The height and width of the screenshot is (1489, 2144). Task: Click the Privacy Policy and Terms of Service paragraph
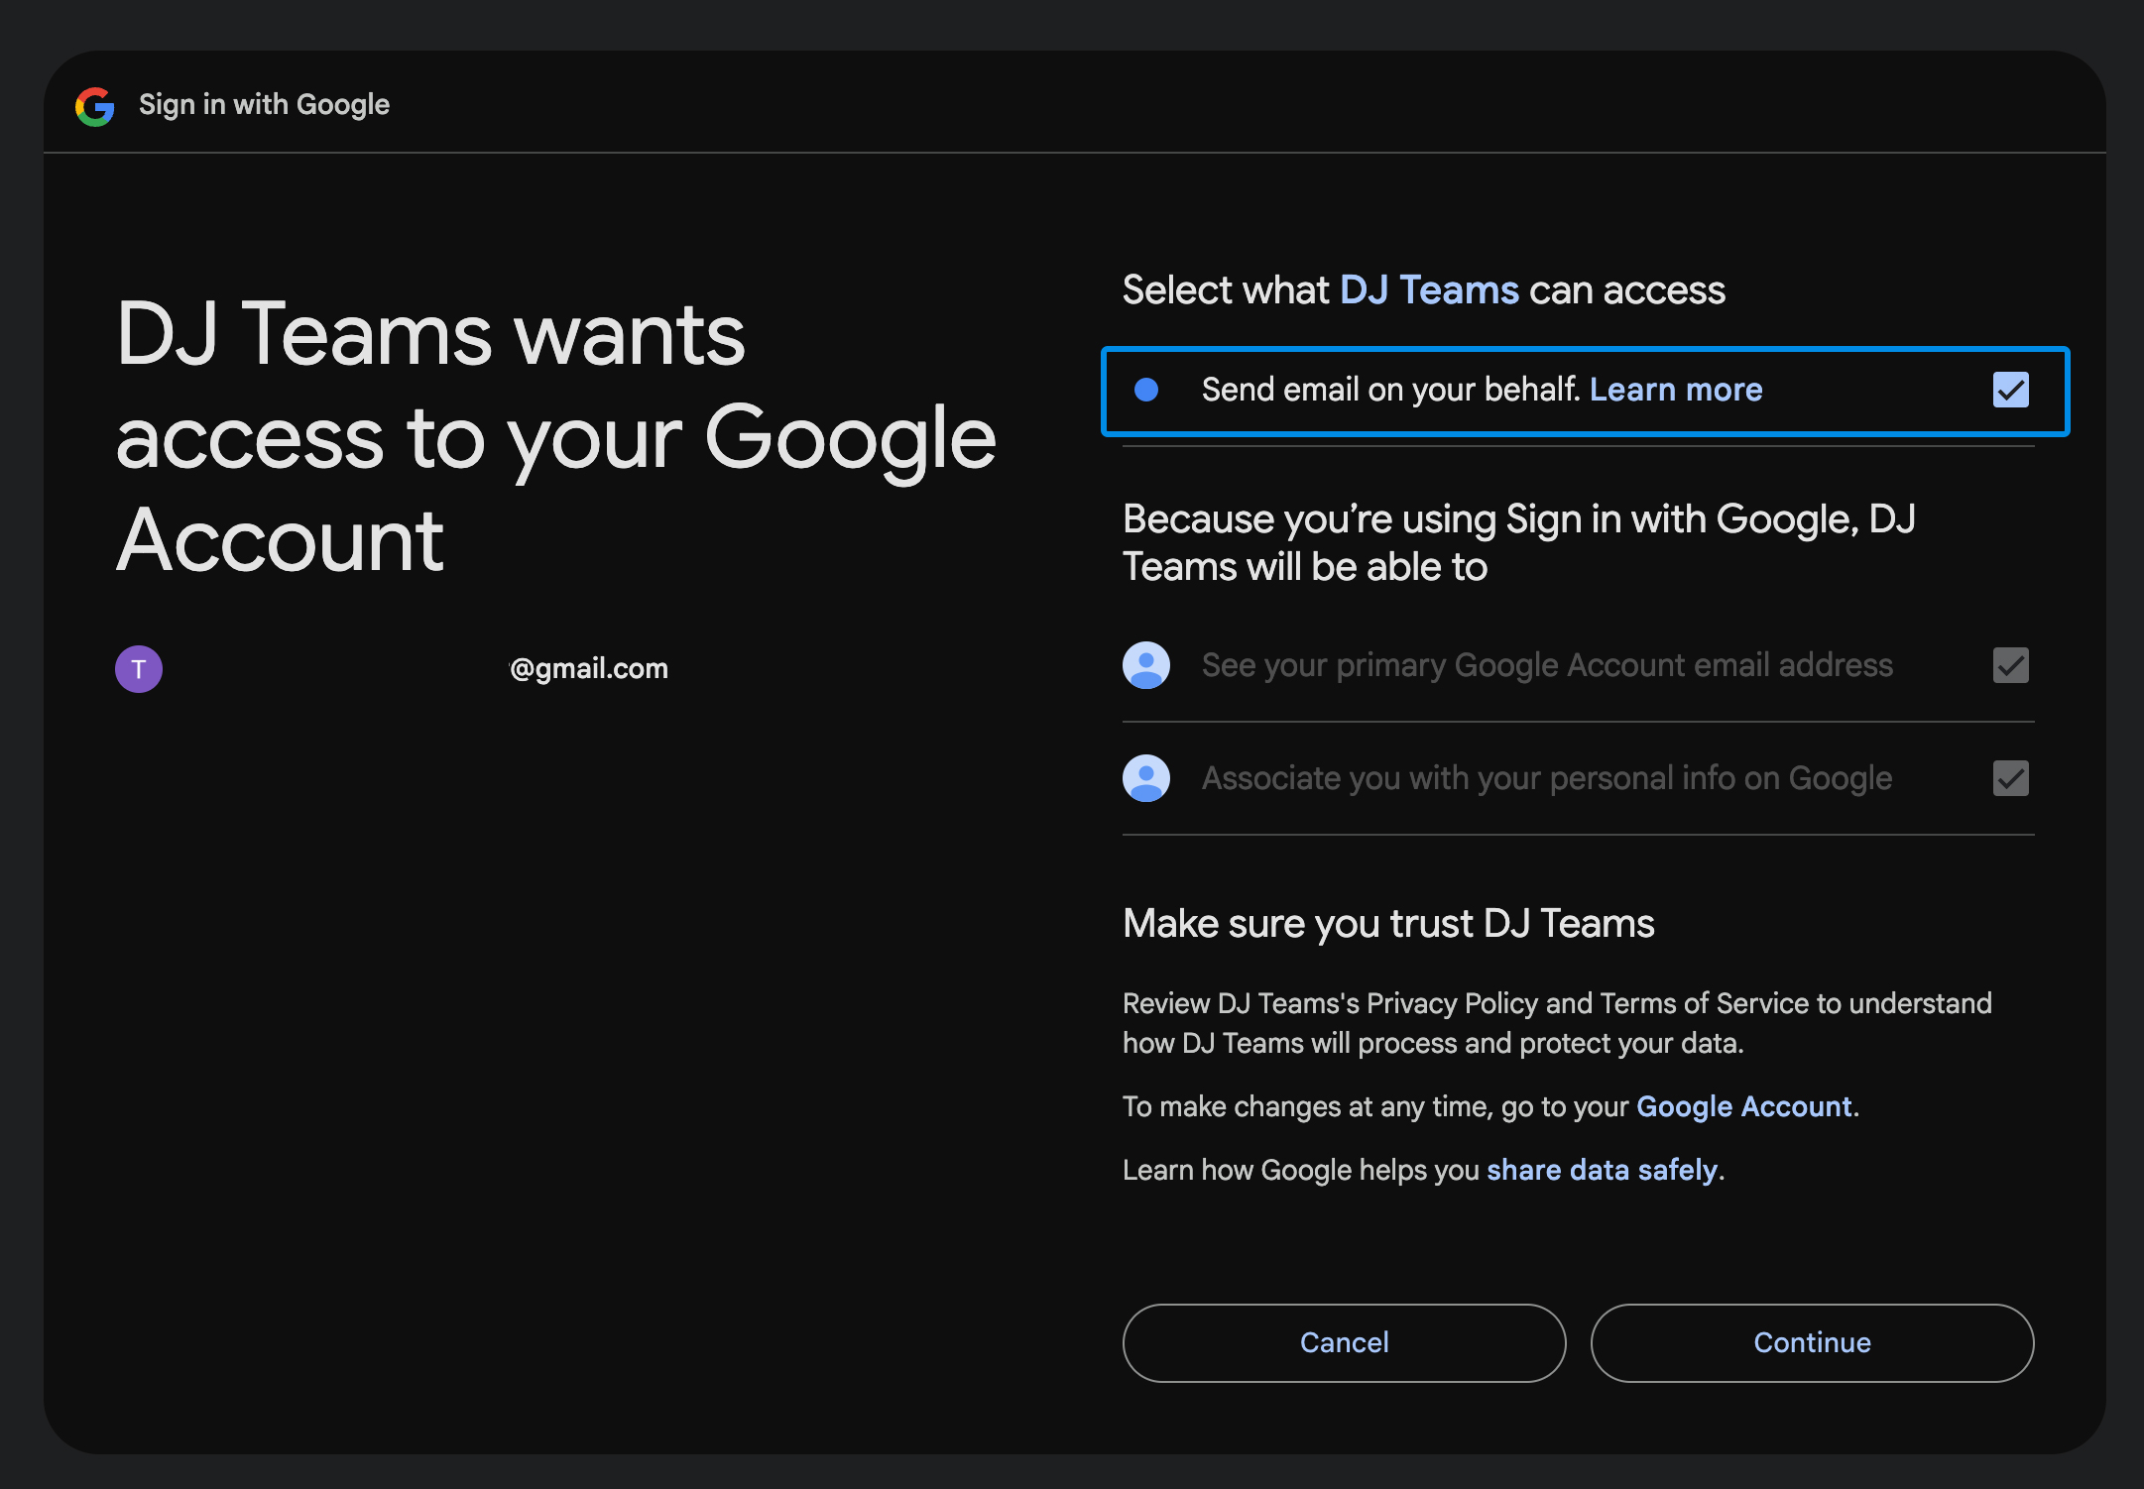tap(1557, 1023)
